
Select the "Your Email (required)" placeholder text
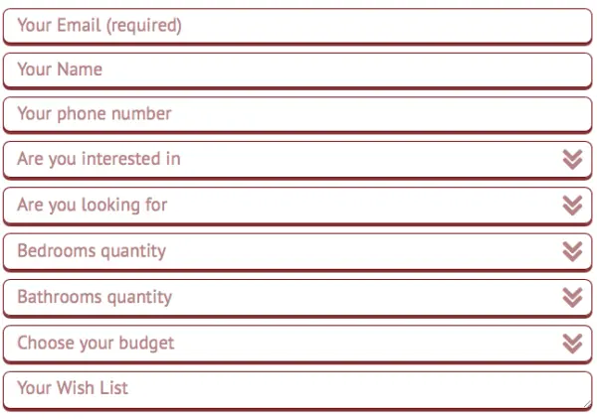[99, 25]
